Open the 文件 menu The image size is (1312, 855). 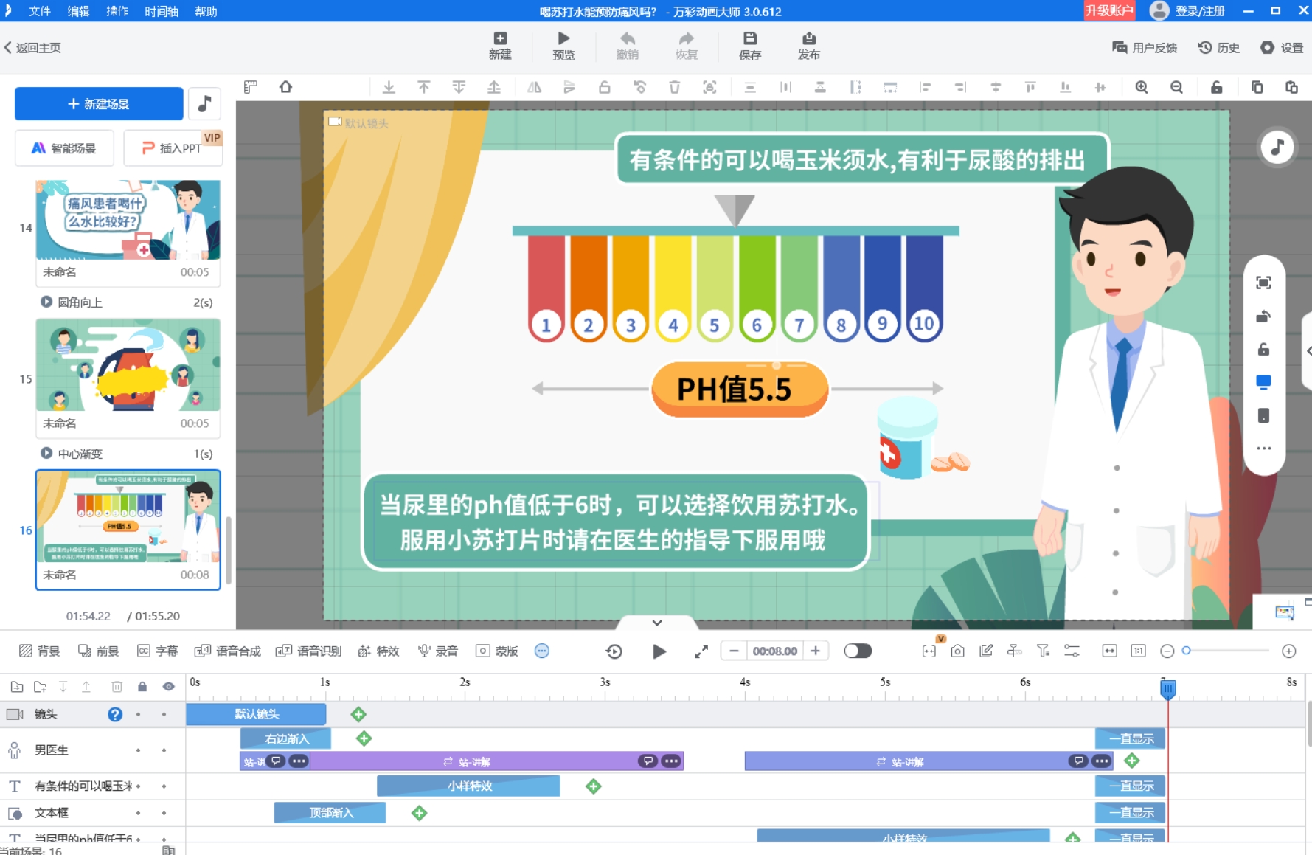point(40,11)
